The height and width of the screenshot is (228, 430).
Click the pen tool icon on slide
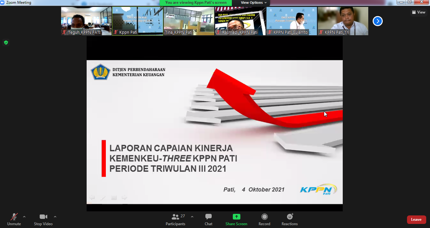pyautogui.click(x=103, y=198)
